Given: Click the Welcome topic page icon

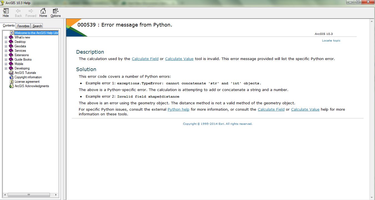Looking at the screenshot, I should (12, 33).
